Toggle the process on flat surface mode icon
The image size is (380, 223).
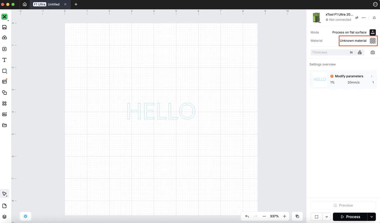click(x=373, y=32)
